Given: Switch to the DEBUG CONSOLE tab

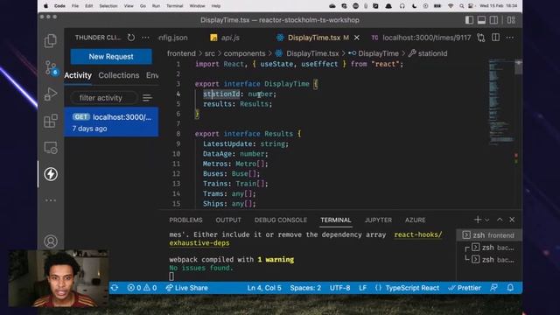Looking at the screenshot, I should click(x=281, y=220).
